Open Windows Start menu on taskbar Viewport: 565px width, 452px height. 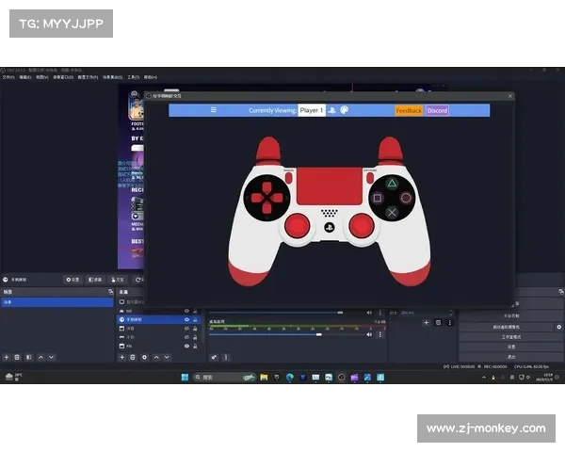pos(185,377)
